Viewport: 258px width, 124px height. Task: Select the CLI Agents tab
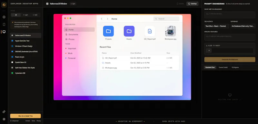pos(235,67)
